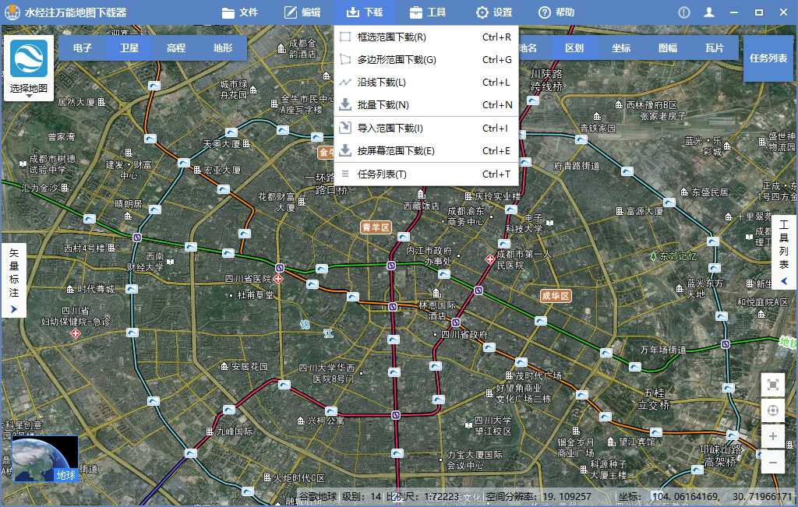Pick 按屏幕范围下载(E) option
Screen dimensions: 798x507
coord(425,150)
